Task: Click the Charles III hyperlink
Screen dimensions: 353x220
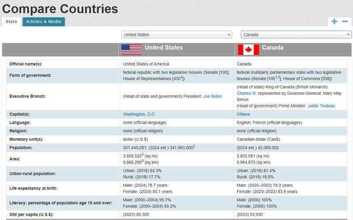Action: tap(247, 93)
